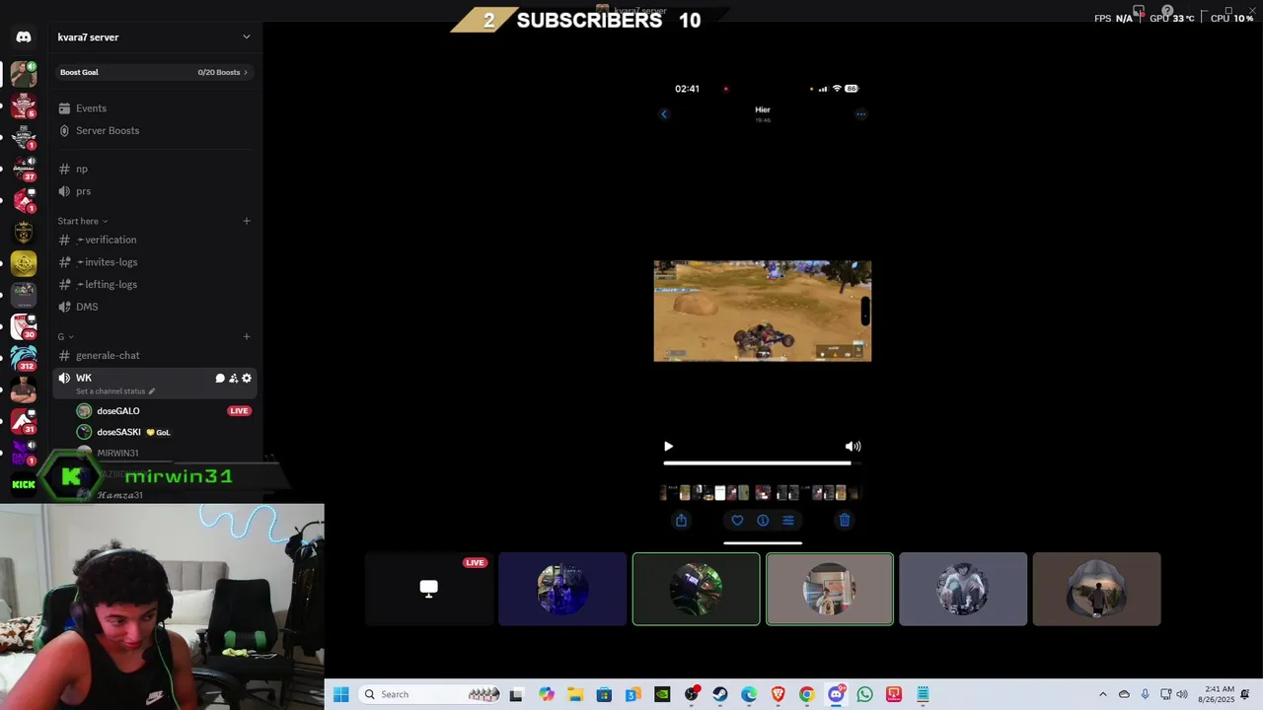1263x710 pixels.
Task: Expand kvara7 server dropdown menu
Action: pyautogui.click(x=247, y=37)
